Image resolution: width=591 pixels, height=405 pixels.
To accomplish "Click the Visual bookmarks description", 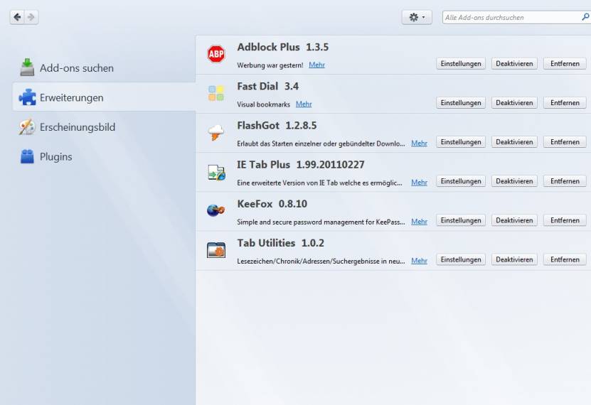I will point(263,104).
